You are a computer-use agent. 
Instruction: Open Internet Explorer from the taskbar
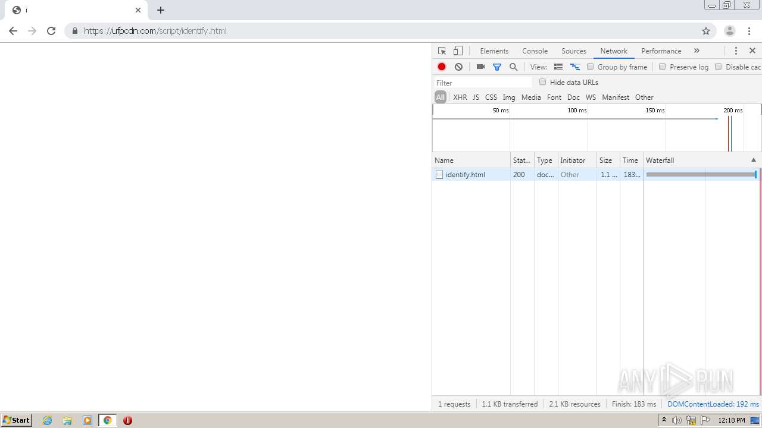click(48, 420)
